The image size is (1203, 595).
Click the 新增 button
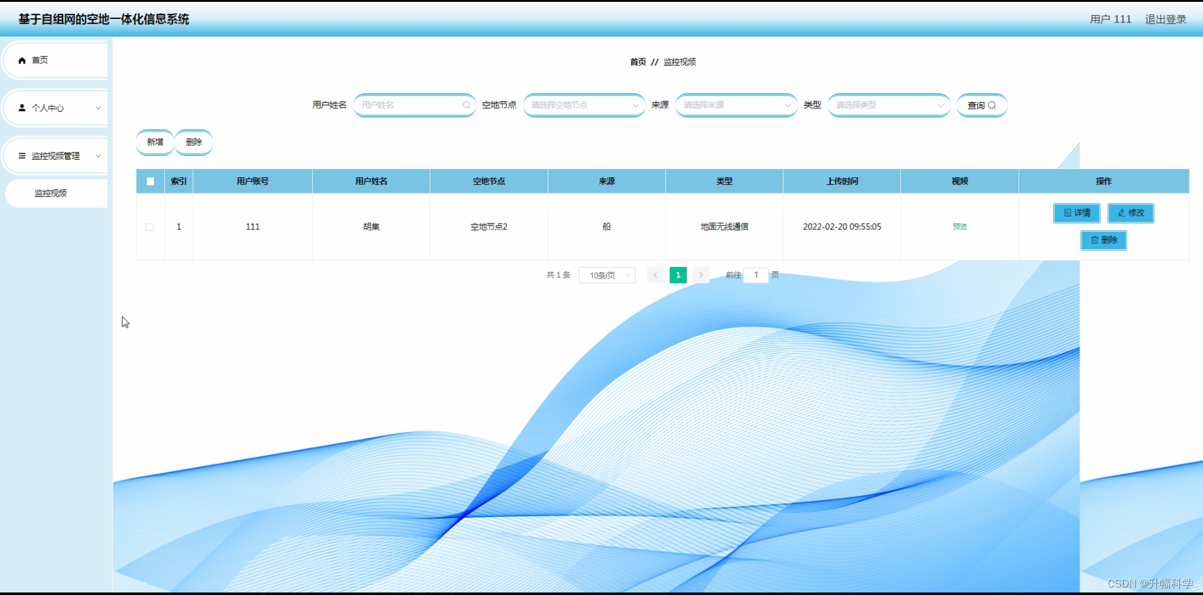(x=155, y=142)
